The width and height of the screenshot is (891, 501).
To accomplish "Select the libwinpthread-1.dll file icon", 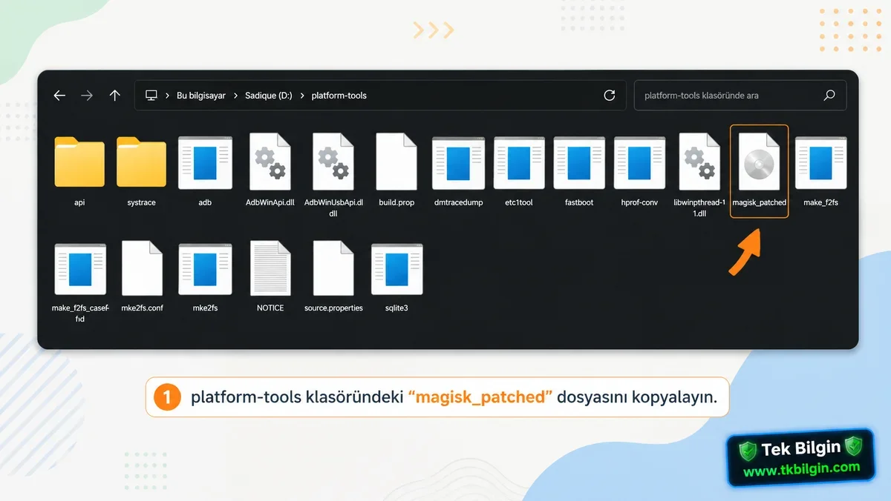I will pyautogui.click(x=699, y=162).
